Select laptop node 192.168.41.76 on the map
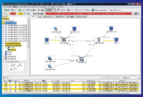Viewport: 143px width, 97px height. (50, 59)
